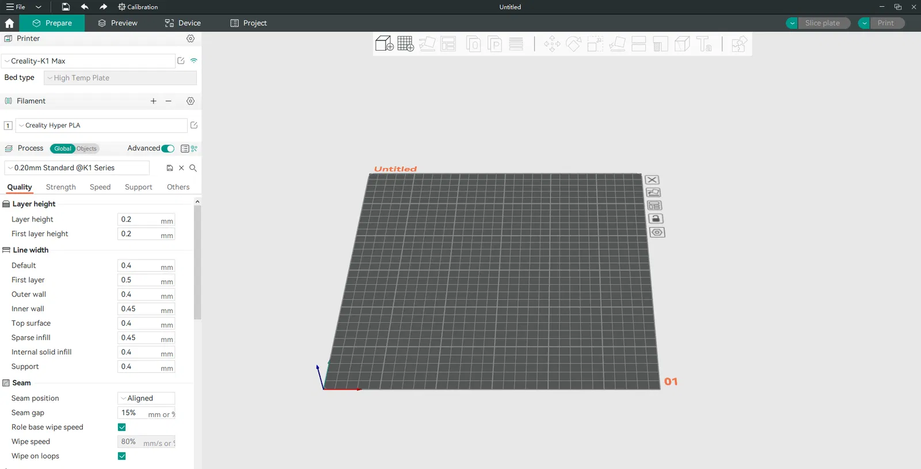Click the Layer height input field
The width and height of the screenshot is (921, 469).
click(146, 219)
